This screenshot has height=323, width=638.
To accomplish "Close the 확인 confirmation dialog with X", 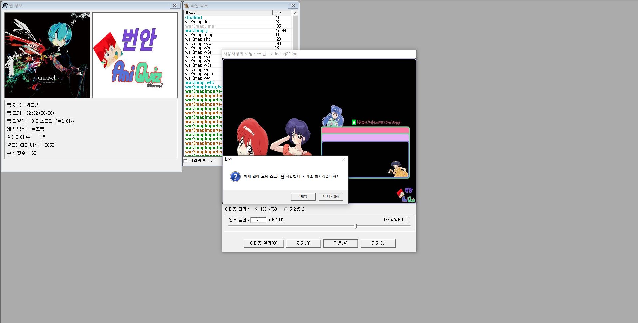I will pos(343,160).
